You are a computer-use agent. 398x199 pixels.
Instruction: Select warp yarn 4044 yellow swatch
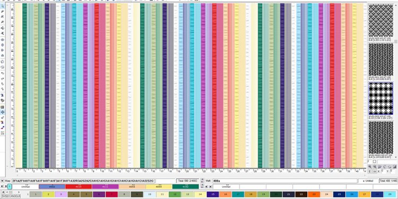click(x=159, y=187)
